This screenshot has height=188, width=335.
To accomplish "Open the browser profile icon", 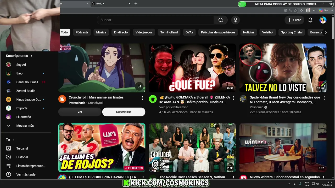I will point(308,10).
